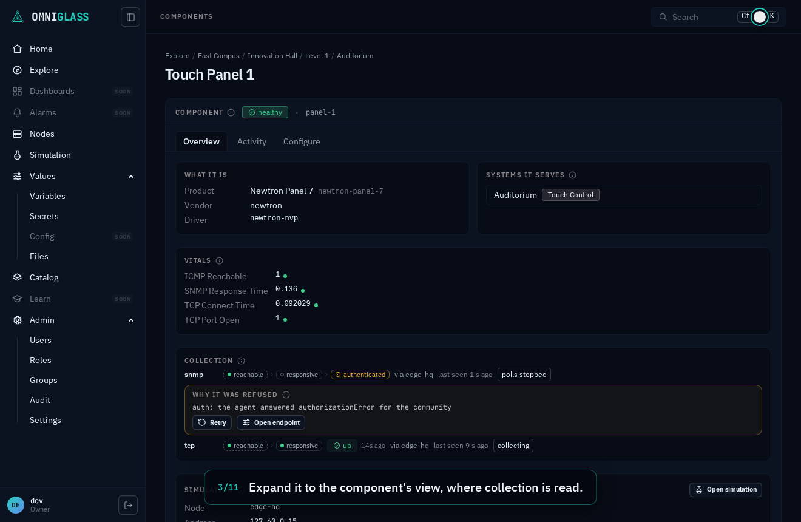Screen dimensions: 801x522
Task: Open Variables under Values
Action: (x=47, y=196)
